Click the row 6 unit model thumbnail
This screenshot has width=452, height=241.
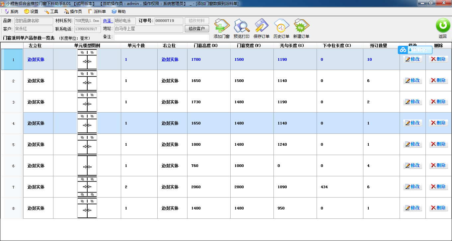[x=87, y=166]
